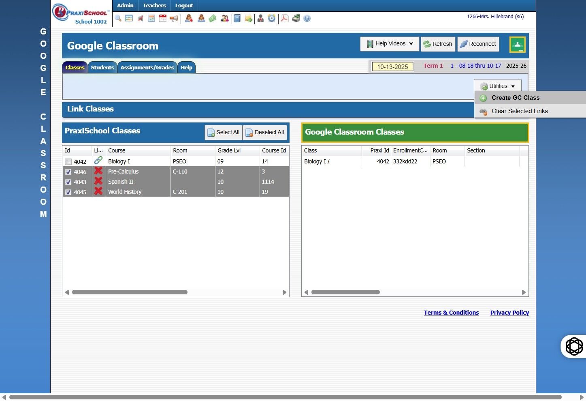Click the staff person in suit icon

pos(260,18)
